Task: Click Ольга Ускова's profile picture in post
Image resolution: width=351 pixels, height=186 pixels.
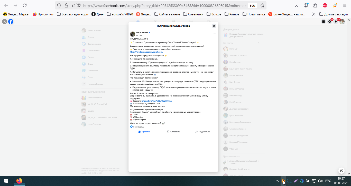Action: [133, 34]
